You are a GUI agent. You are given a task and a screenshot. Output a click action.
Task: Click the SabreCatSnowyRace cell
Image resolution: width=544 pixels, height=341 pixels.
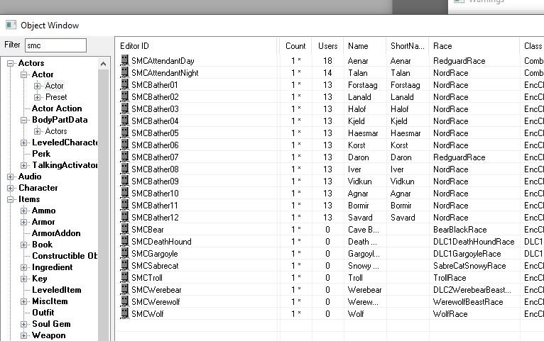click(x=469, y=266)
